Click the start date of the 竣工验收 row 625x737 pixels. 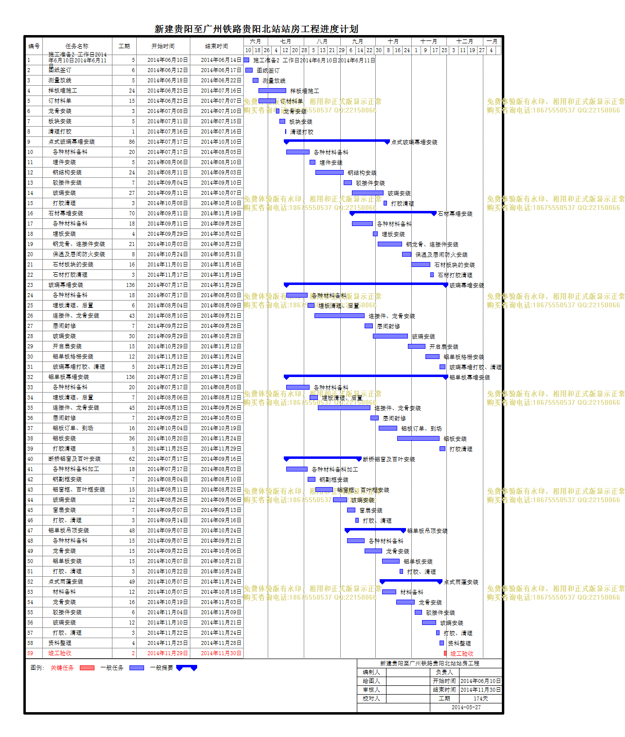pos(167,653)
